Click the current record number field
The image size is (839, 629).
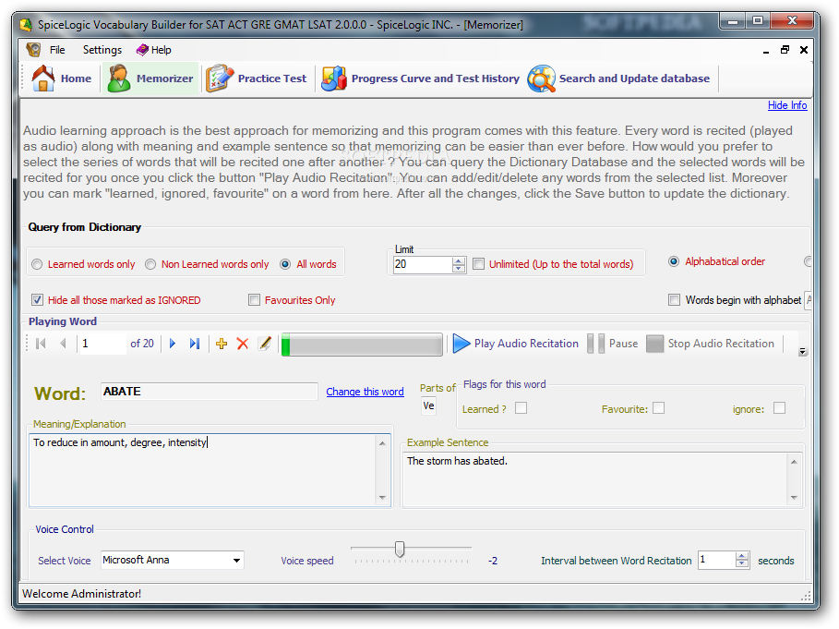tap(102, 344)
